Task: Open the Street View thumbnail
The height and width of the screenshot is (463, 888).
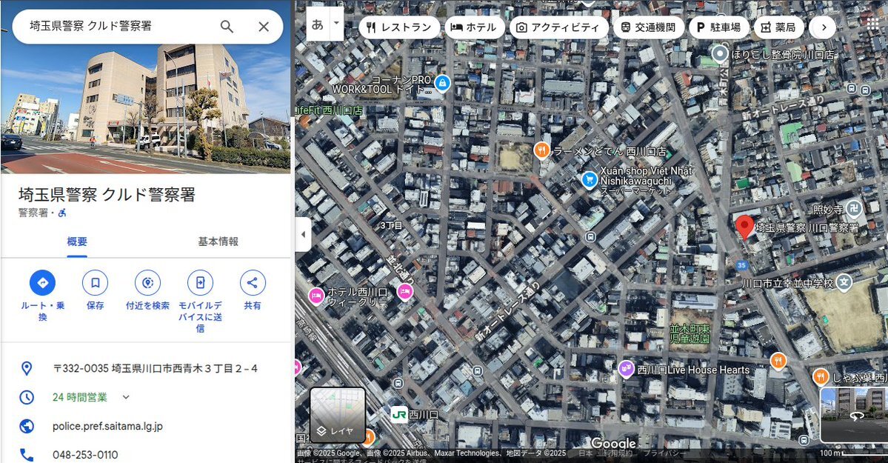Action: click(x=854, y=415)
